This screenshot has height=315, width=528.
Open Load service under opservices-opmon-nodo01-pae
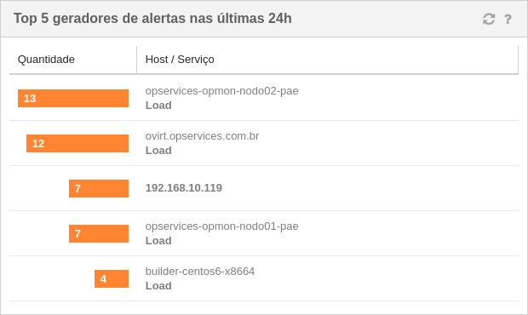[x=158, y=241]
